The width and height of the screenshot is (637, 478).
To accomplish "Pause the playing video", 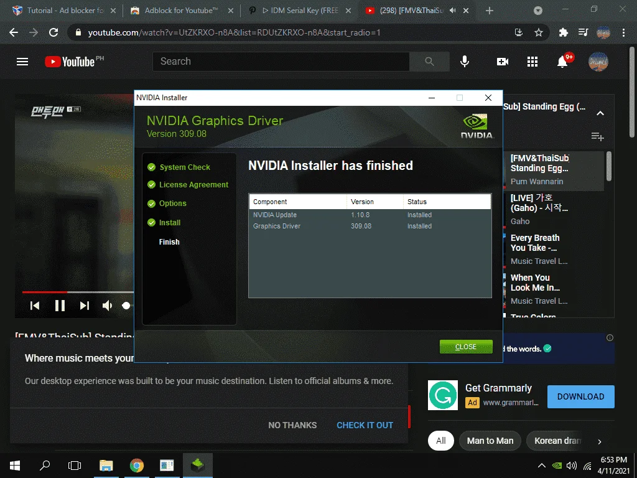I will [60, 306].
